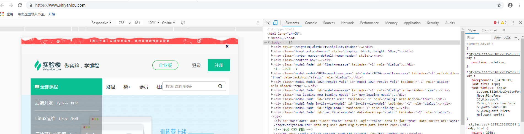Open the Security tab

433,23
